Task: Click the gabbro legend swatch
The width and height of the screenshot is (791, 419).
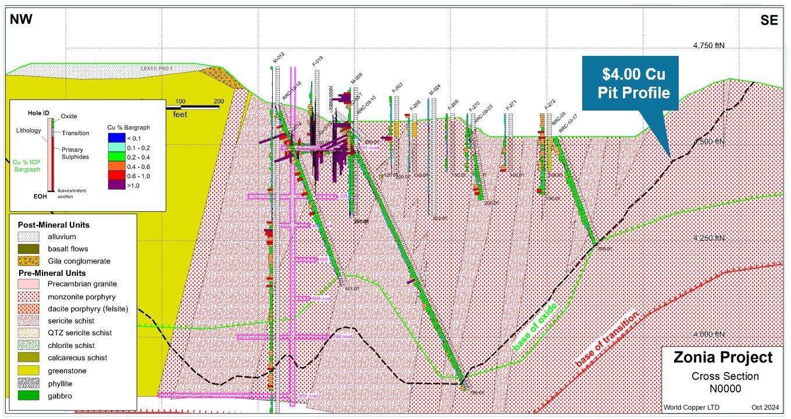Action: [x=27, y=396]
